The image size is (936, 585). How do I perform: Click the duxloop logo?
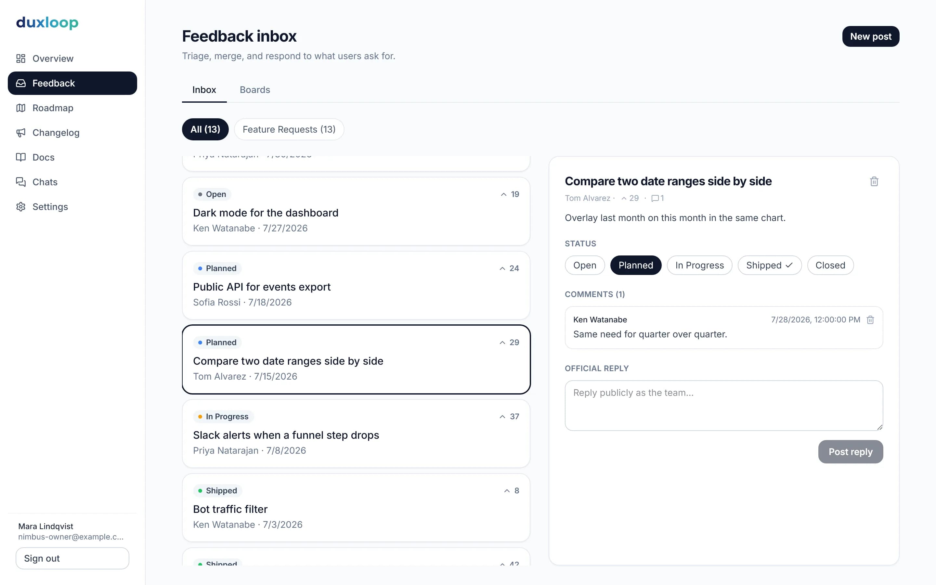click(x=47, y=22)
